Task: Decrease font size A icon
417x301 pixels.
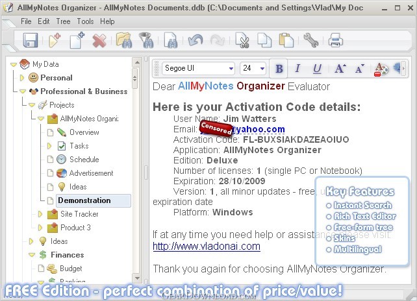Action: tap(360, 69)
